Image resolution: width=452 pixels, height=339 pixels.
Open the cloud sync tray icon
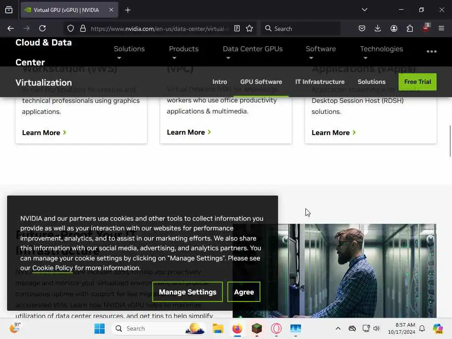pos(352,328)
